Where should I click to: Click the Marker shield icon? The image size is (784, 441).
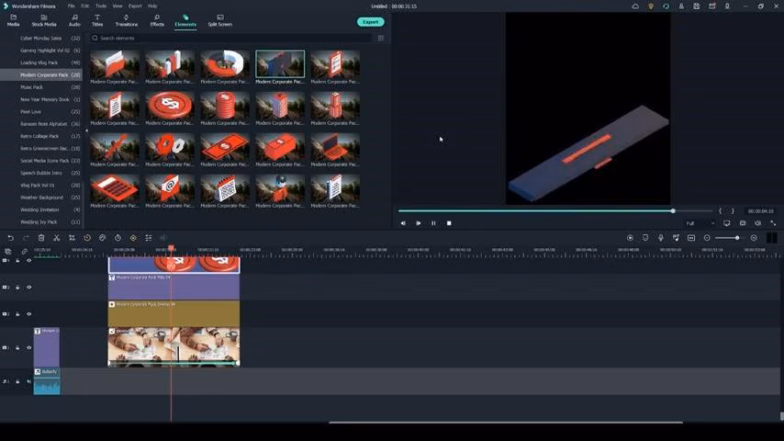click(x=645, y=238)
